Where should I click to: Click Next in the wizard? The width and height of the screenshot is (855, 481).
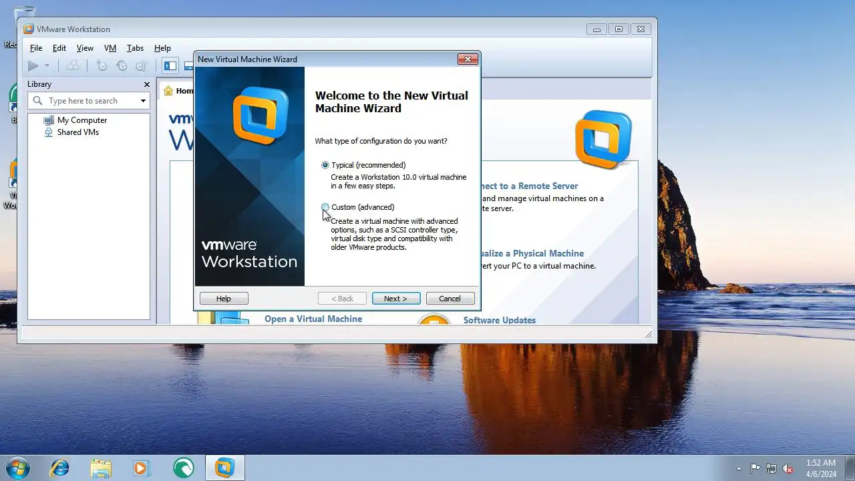(x=396, y=299)
